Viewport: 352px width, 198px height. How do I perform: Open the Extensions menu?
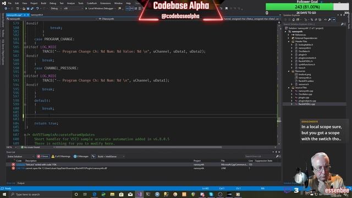pos(106,3)
